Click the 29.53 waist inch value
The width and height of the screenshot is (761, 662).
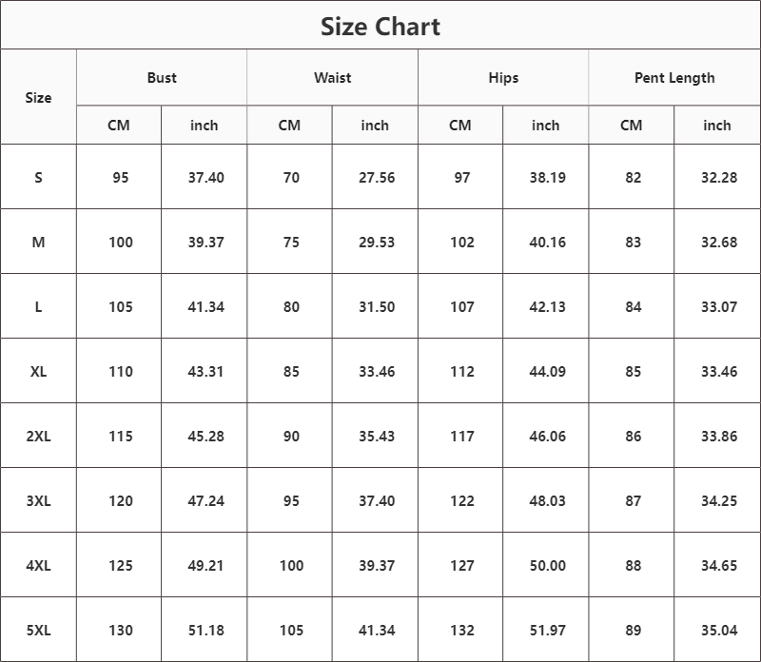pyautogui.click(x=377, y=242)
